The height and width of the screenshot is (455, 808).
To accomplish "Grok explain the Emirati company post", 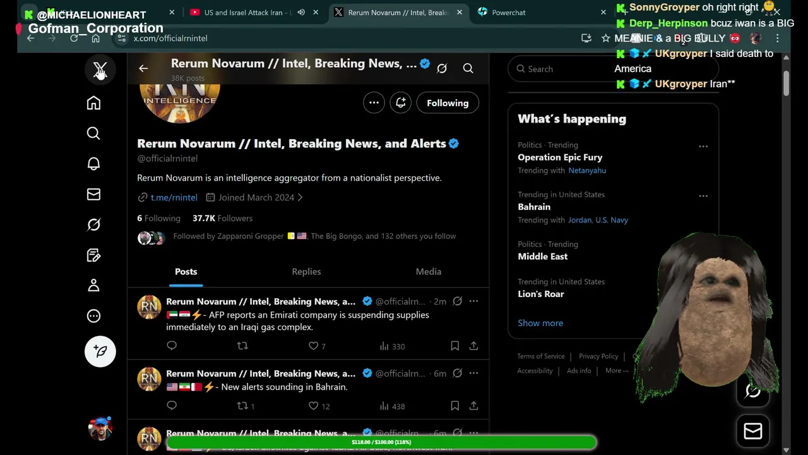I will [x=457, y=301].
